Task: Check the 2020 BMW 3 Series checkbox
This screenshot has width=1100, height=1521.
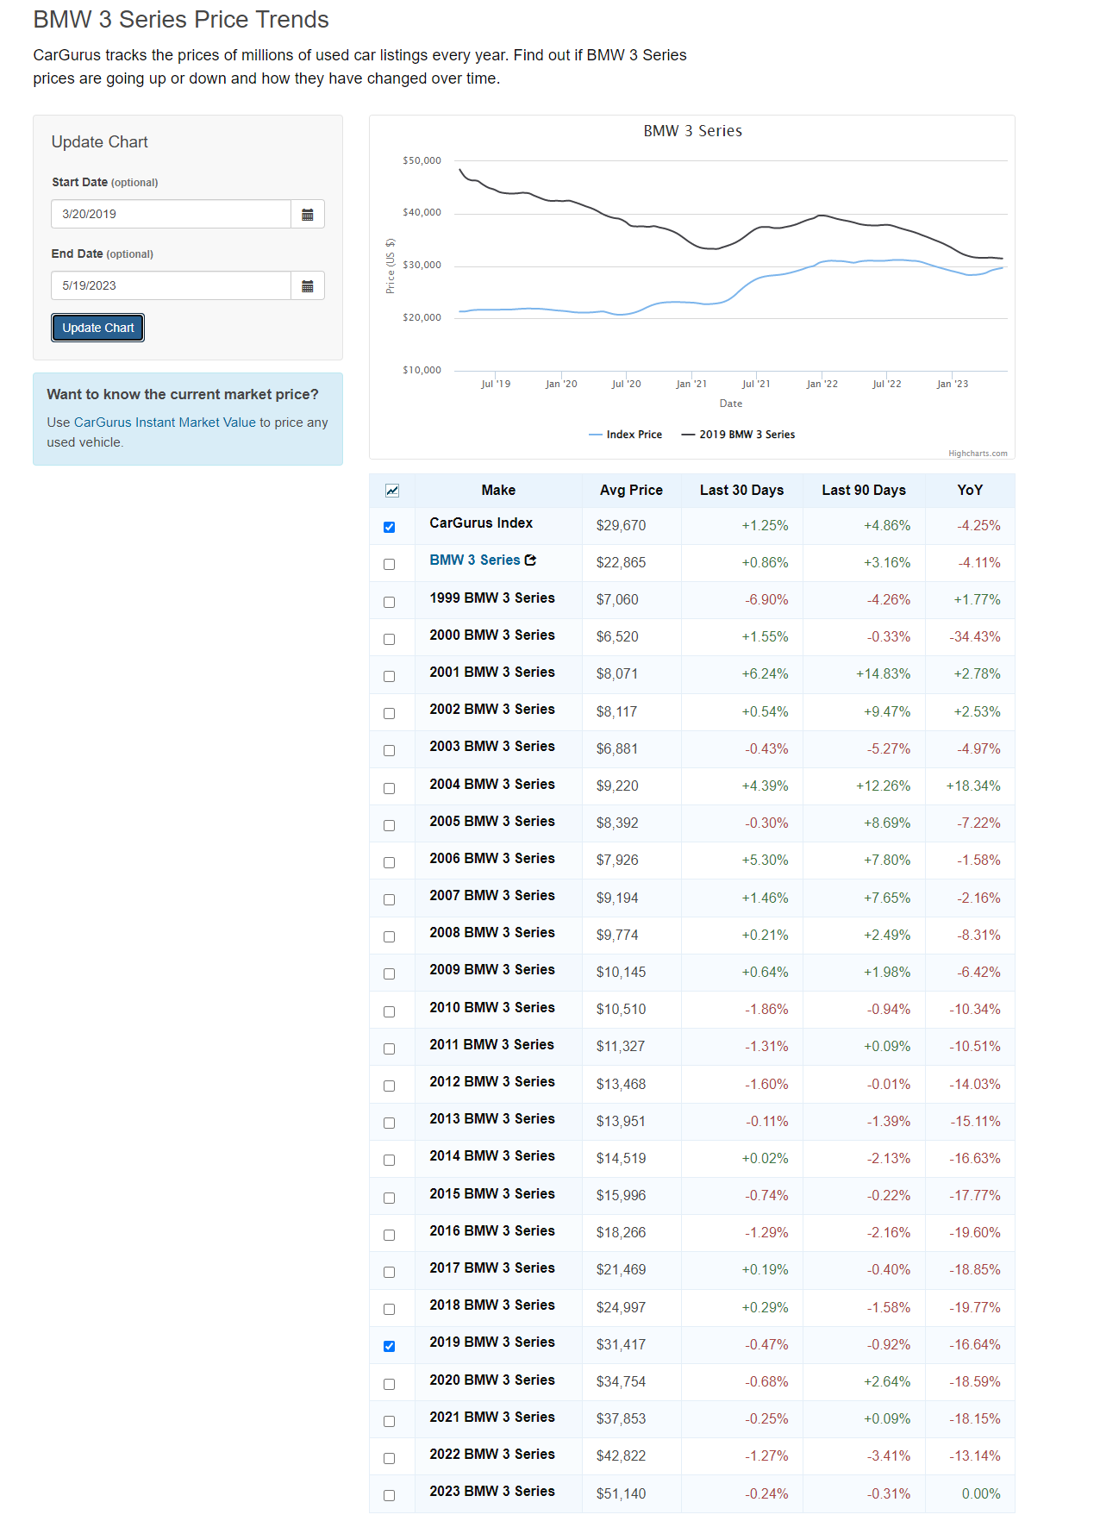Action: (x=390, y=1384)
